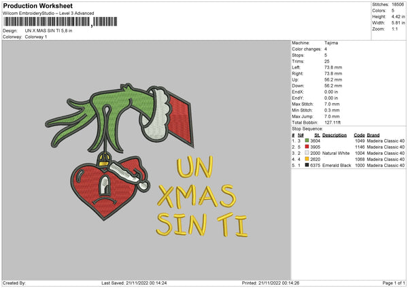Click the Height value '4.42 in'
Screen dimensions: 408x288
click(398, 16)
